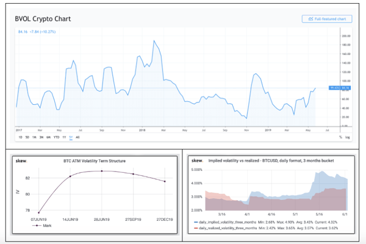The width and height of the screenshot is (366, 244).
Task: Toggle percent scale on price axis
Action: pyautogui.click(x=340, y=137)
